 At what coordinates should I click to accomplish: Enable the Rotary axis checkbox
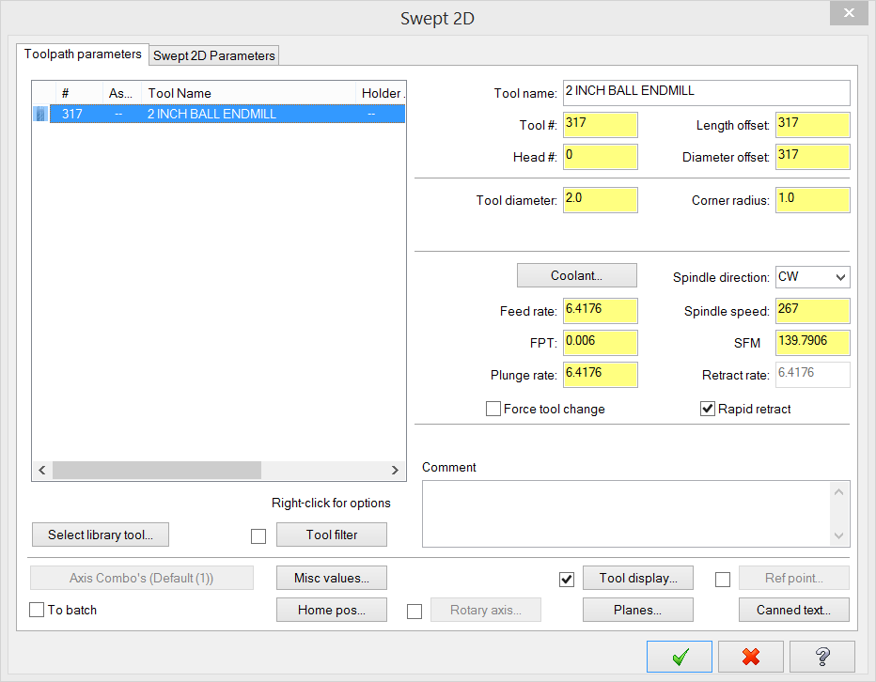tap(415, 612)
